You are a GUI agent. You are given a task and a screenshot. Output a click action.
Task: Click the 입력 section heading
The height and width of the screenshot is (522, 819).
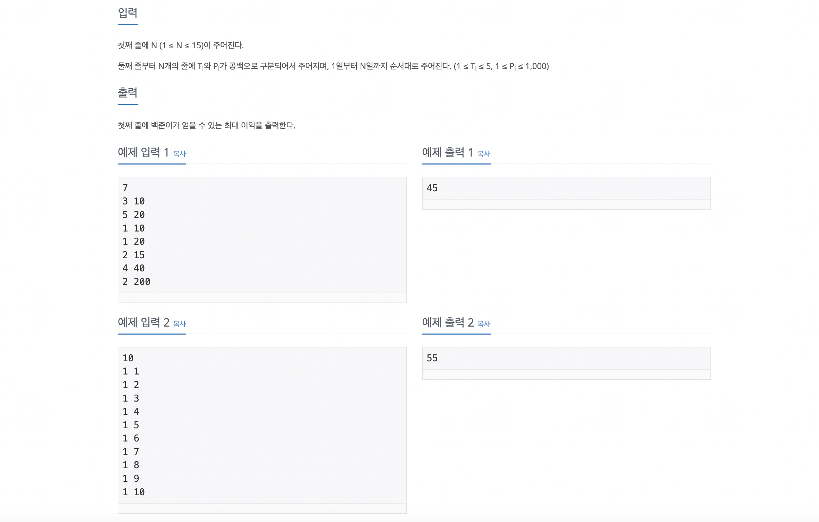point(128,13)
